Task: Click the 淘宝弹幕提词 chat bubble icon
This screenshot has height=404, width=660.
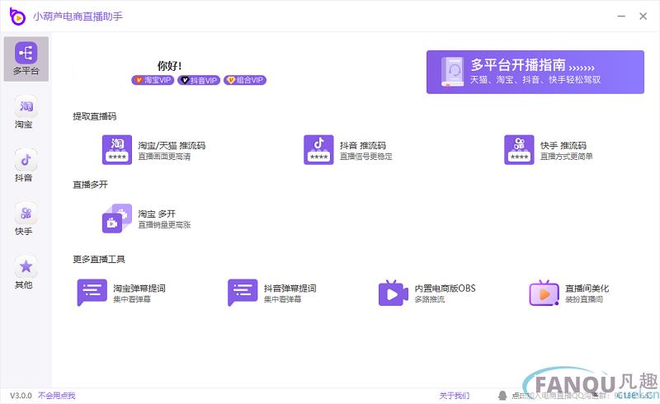Action: tap(92, 293)
